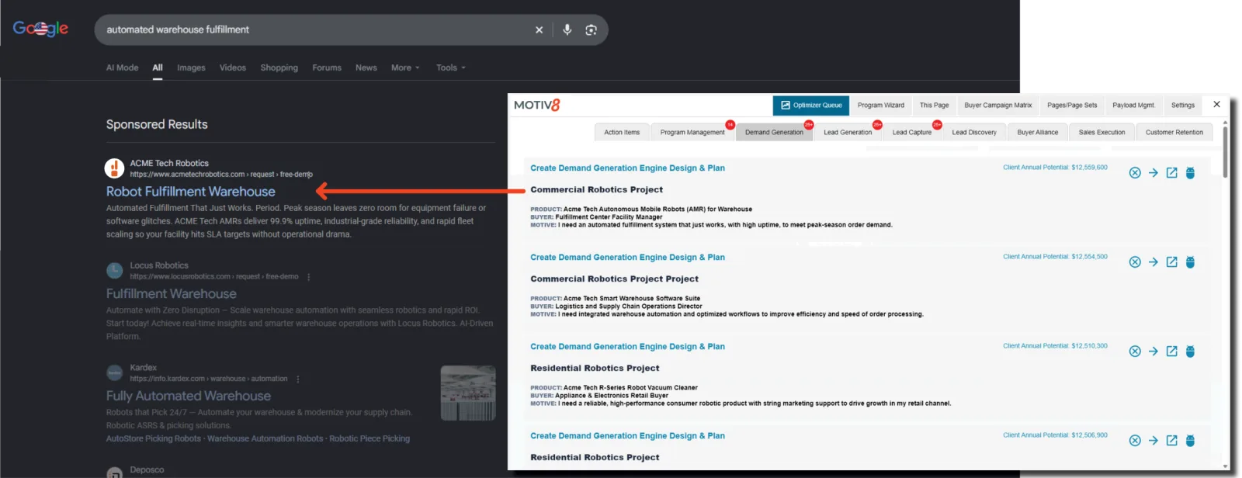Open the Locus Robotics Fulfillment Warehouse link
The image size is (1242, 478).
[x=172, y=294]
